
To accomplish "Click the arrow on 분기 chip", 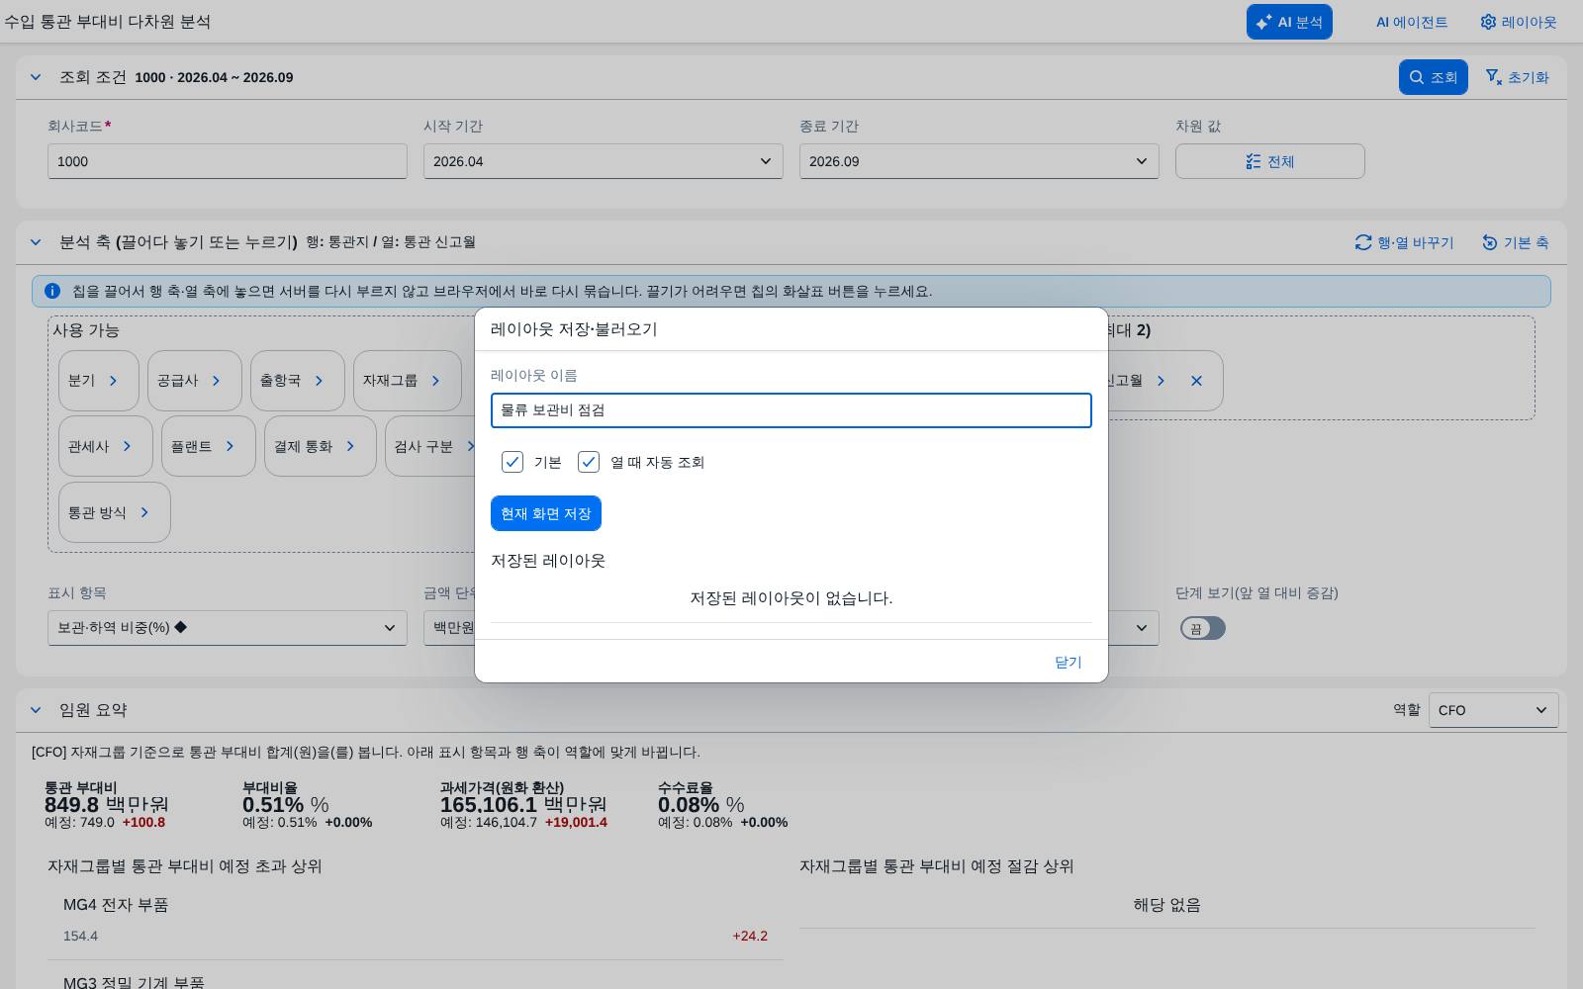I will tap(113, 381).
